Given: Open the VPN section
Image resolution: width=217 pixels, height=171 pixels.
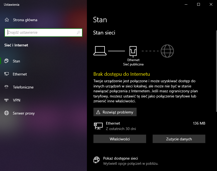Looking at the screenshot, I should click(17, 100).
